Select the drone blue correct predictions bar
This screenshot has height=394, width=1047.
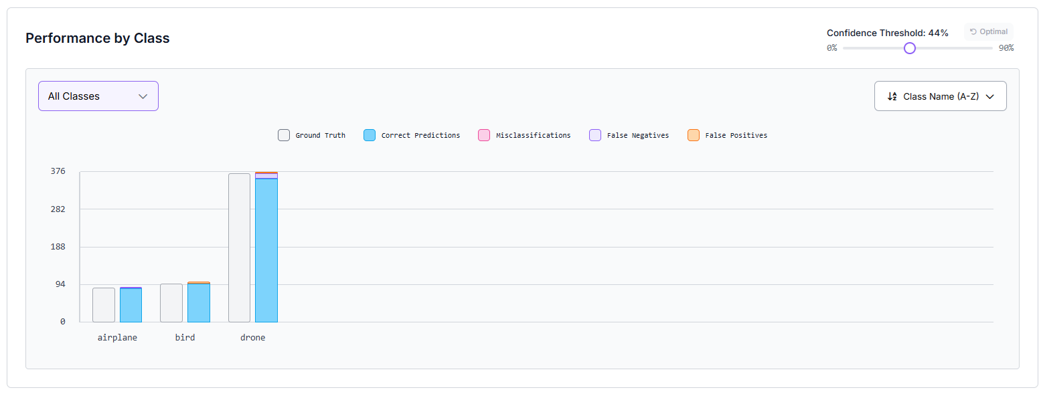tap(266, 251)
